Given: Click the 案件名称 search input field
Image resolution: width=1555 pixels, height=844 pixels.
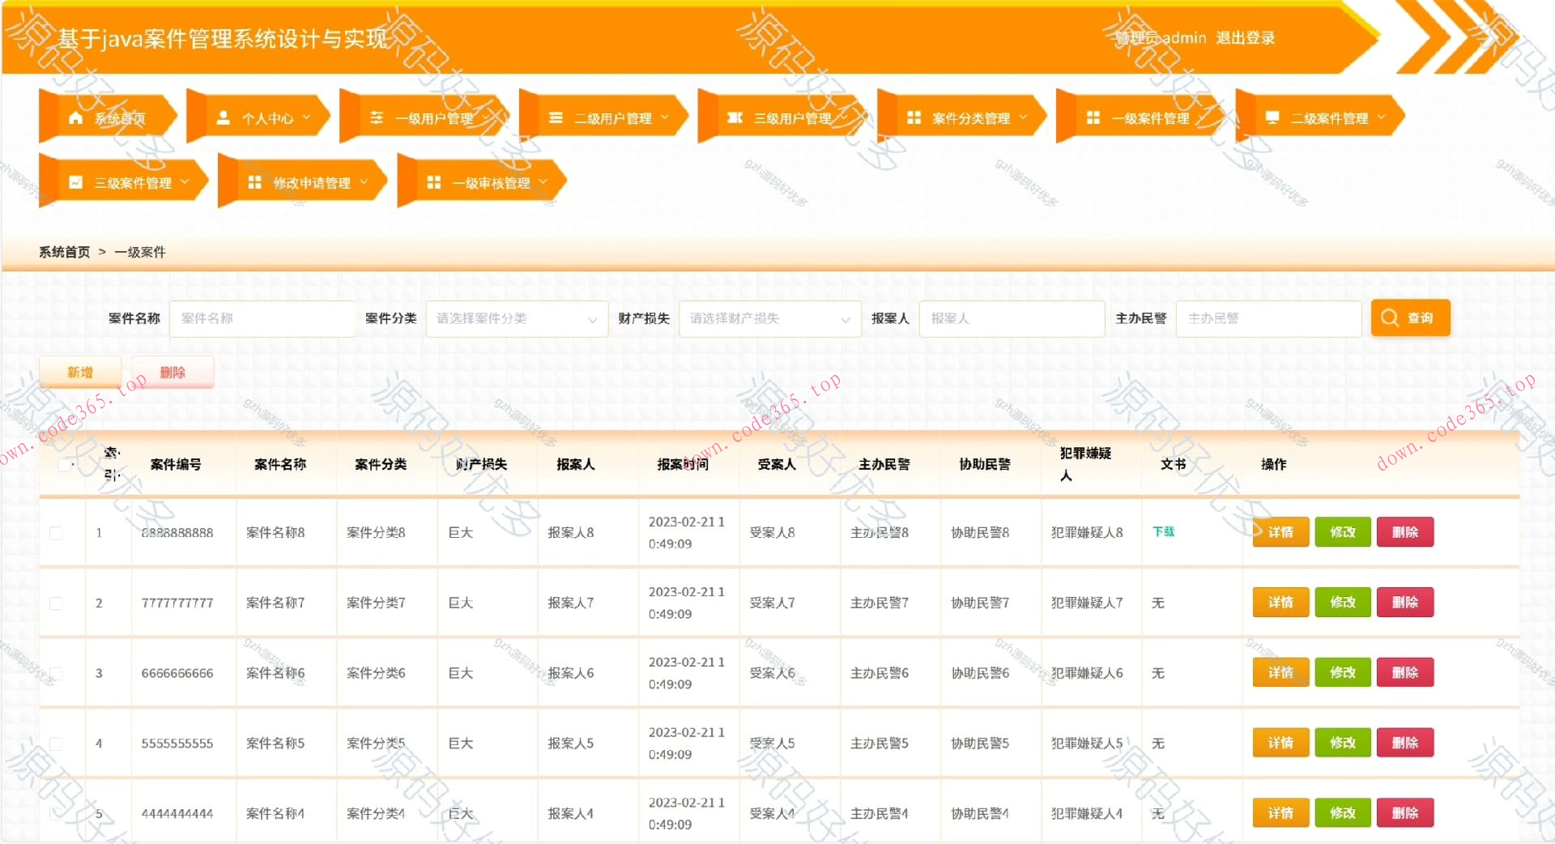Looking at the screenshot, I should click(262, 318).
